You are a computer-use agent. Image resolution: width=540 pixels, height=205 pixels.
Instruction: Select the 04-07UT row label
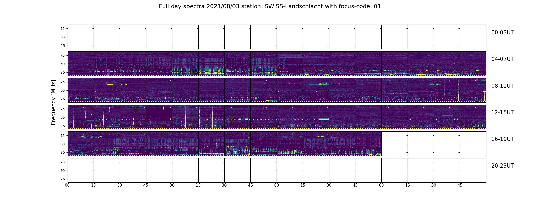point(502,59)
